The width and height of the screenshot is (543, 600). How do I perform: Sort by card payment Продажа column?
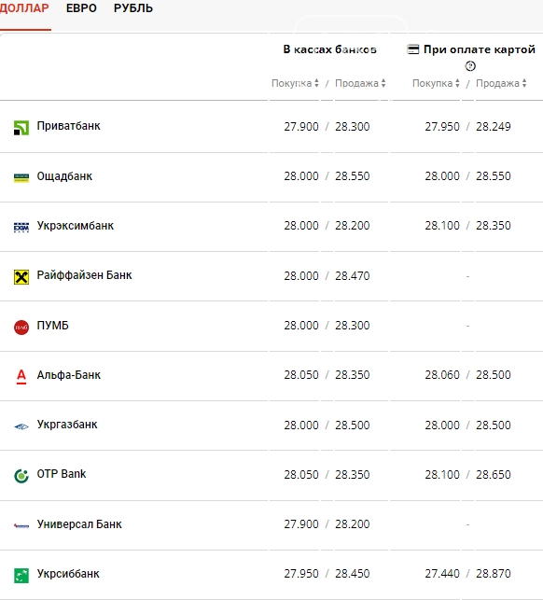(x=501, y=83)
